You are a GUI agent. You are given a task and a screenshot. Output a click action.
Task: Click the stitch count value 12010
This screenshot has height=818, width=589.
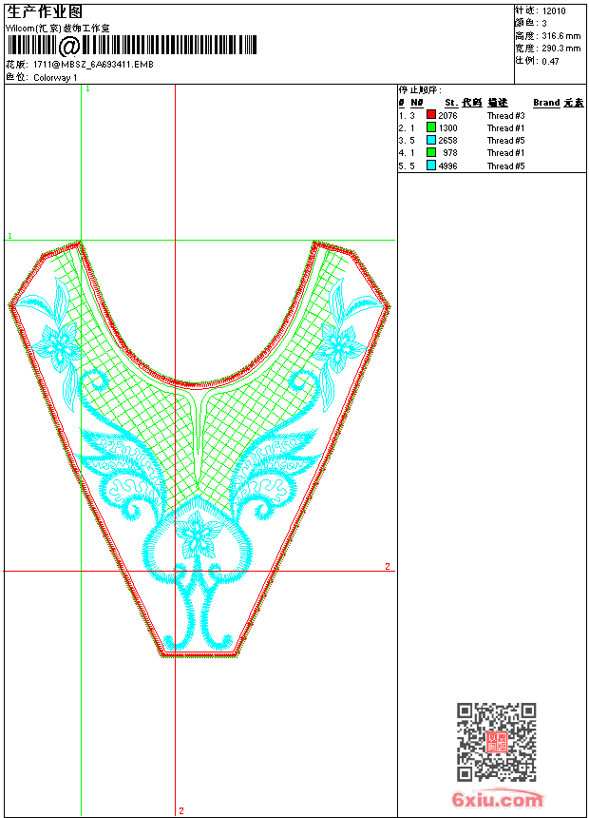[554, 10]
